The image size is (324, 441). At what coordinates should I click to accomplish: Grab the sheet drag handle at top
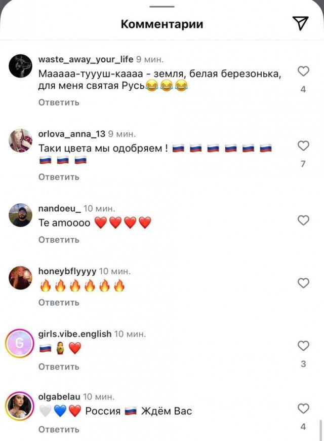pos(162,6)
